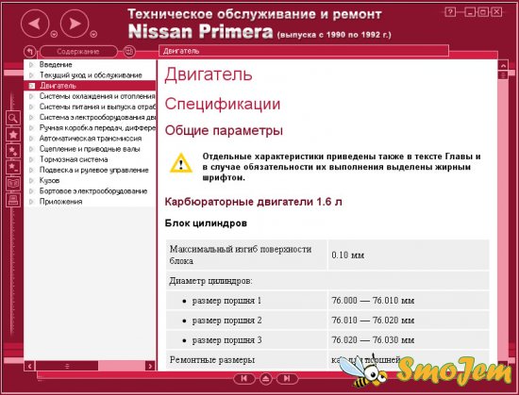Screen dimensions: 519x395
Task: Open Сцепление и приводные валы
Action: pyautogui.click(x=90, y=149)
